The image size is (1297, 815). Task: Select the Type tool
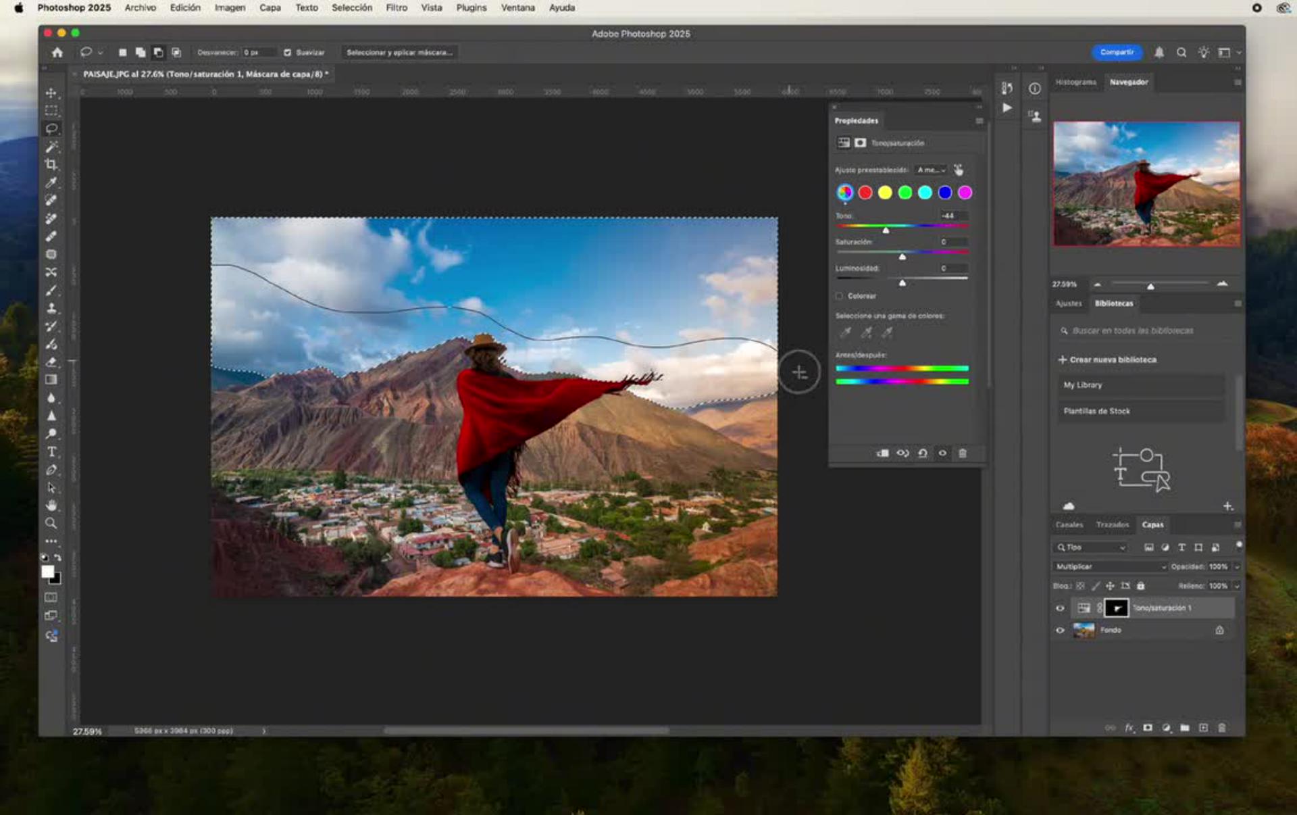[x=51, y=452]
